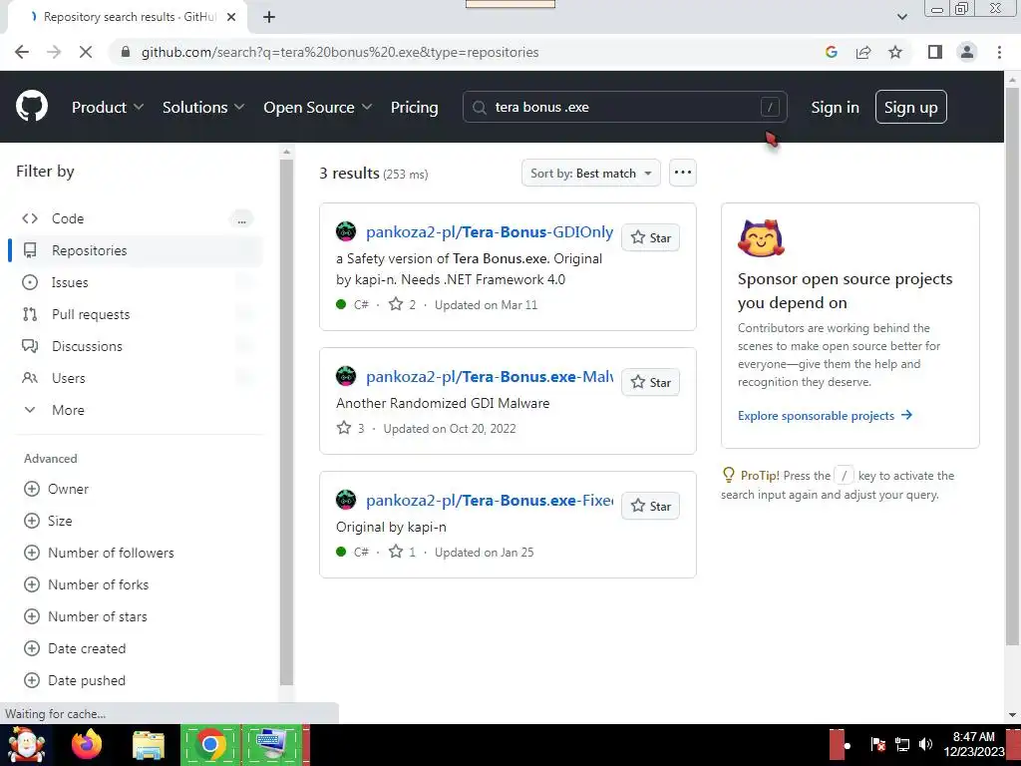Open the Chrome three-dot menu
This screenshot has width=1021, height=766.
pyautogui.click(x=999, y=52)
